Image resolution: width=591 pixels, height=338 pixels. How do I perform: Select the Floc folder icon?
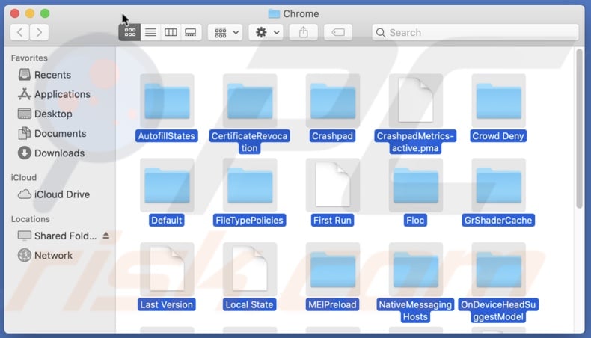pos(416,185)
